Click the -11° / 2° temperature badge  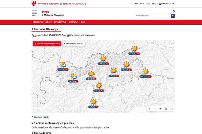pyautogui.click(x=127, y=70)
